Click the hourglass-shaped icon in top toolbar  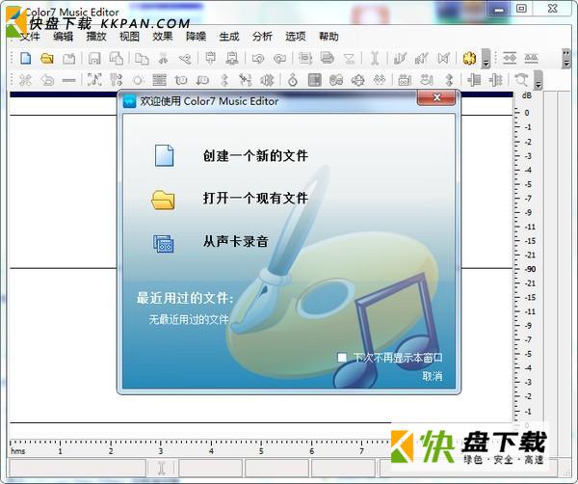point(349,58)
